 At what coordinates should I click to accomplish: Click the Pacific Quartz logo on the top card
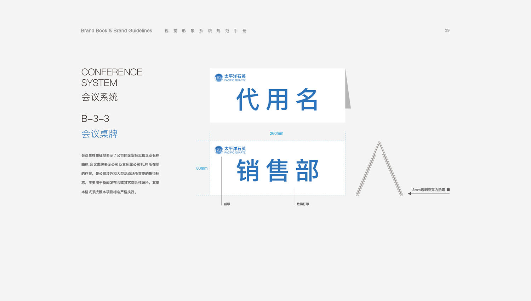coord(230,78)
